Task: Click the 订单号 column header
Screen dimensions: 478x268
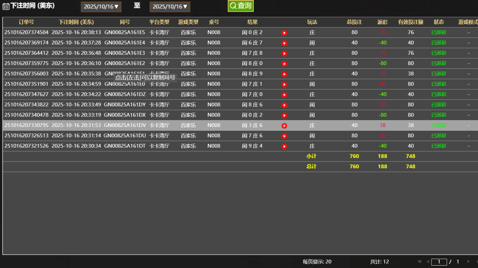Action: tap(26, 22)
